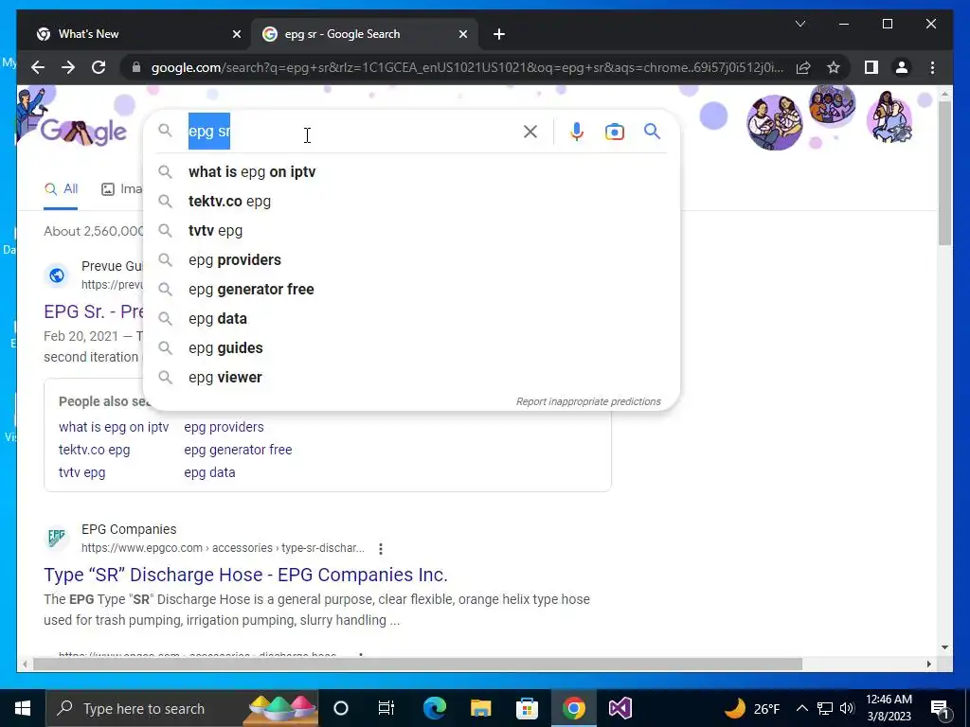Open a new browser tab
This screenshot has height=727, width=970.
click(499, 34)
